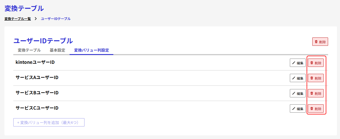
Task: Open the 基本設定 tab
Action: click(57, 50)
